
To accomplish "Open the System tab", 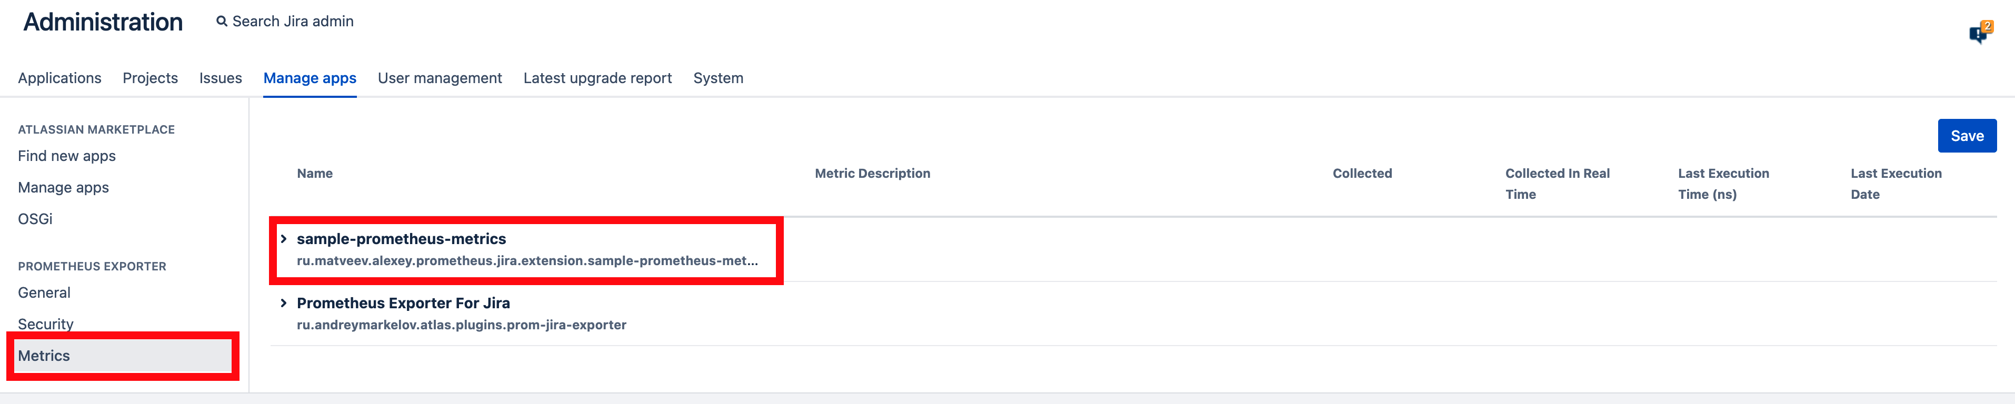I will click(718, 78).
